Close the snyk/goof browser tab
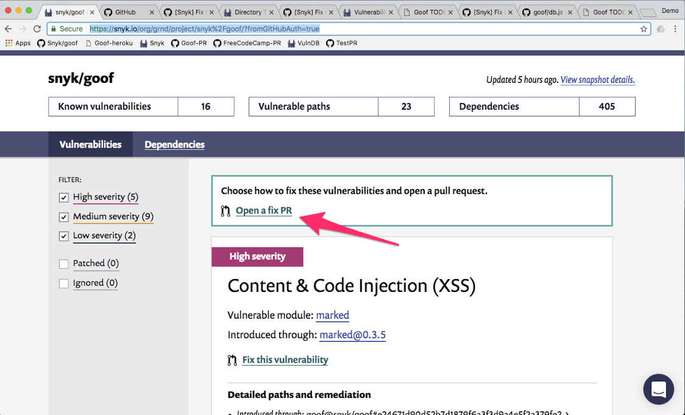This screenshot has height=415, width=685. tap(92, 12)
